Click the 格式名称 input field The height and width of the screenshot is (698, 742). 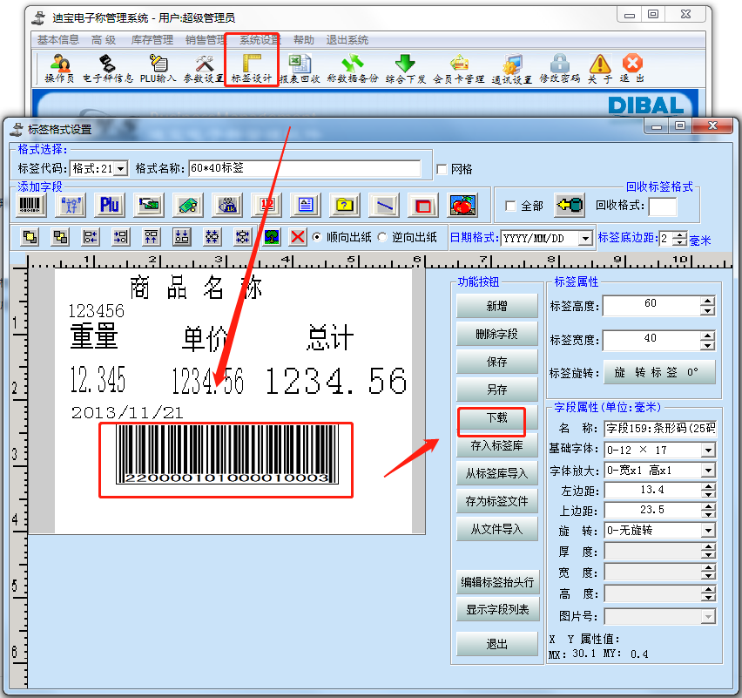point(305,168)
